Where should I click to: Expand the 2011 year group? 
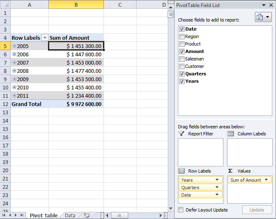point(14,96)
